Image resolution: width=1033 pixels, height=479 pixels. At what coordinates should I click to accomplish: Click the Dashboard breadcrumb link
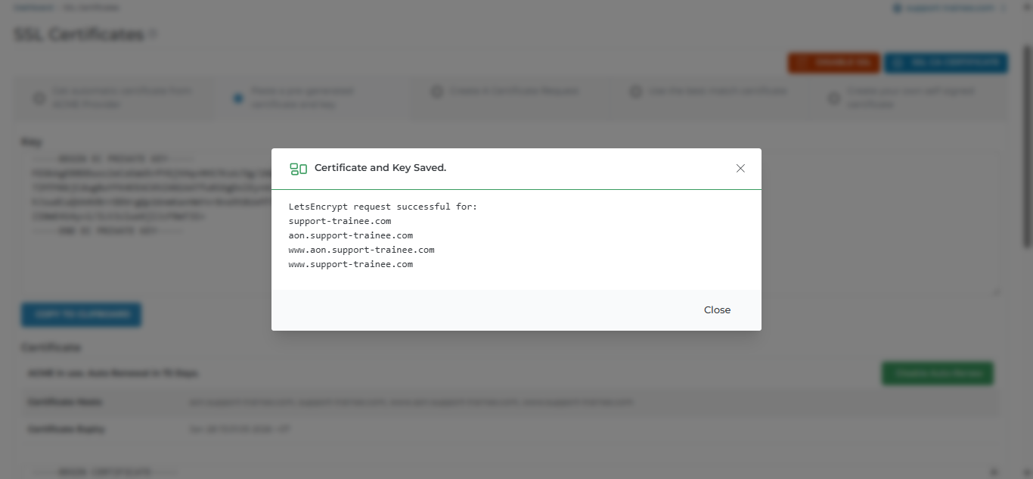pyautogui.click(x=34, y=8)
